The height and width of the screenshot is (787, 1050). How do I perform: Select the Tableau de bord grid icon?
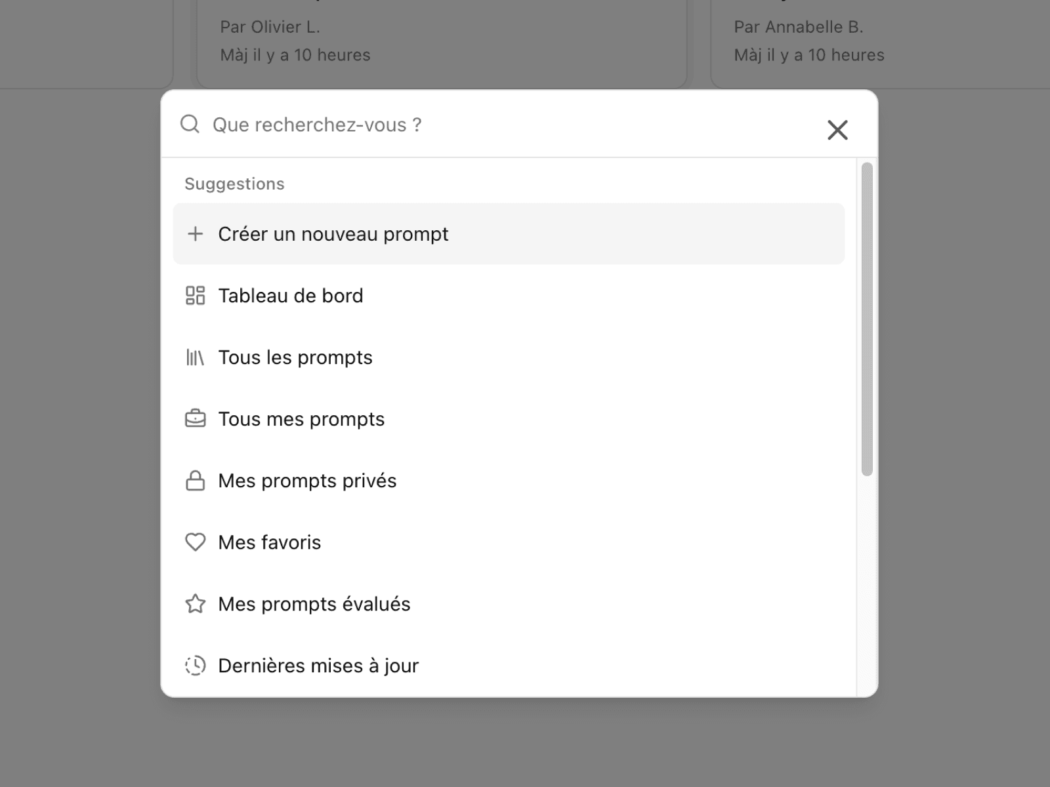pos(196,296)
